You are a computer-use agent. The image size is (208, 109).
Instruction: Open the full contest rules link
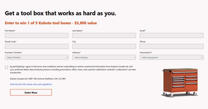click(31, 84)
